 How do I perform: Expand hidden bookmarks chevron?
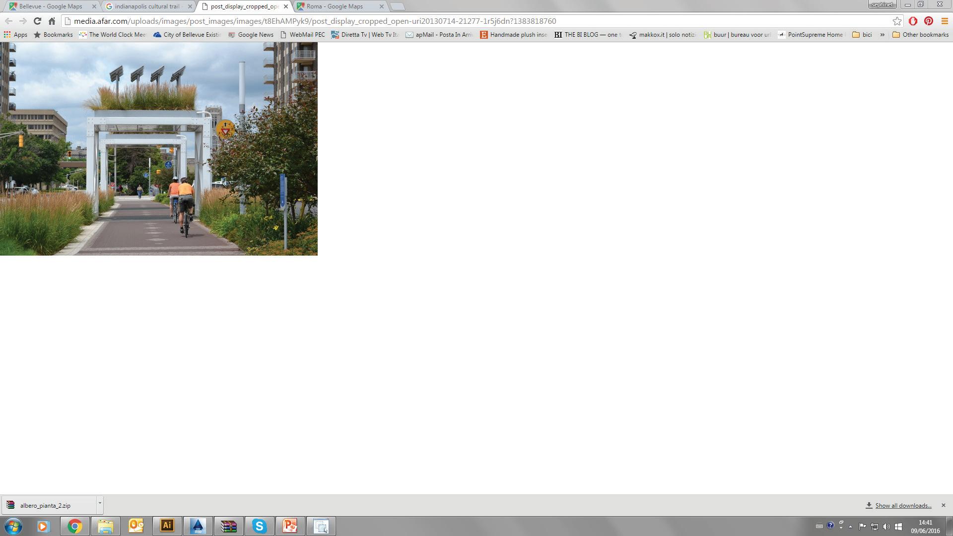click(882, 35)
